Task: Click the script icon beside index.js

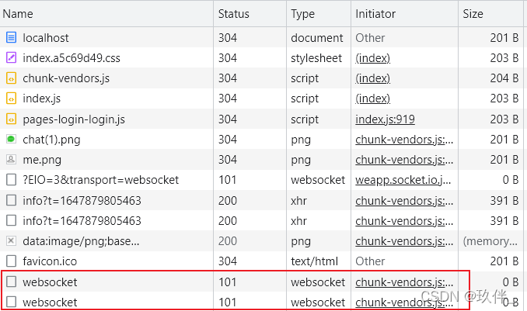Action: [x=11, y=98]
